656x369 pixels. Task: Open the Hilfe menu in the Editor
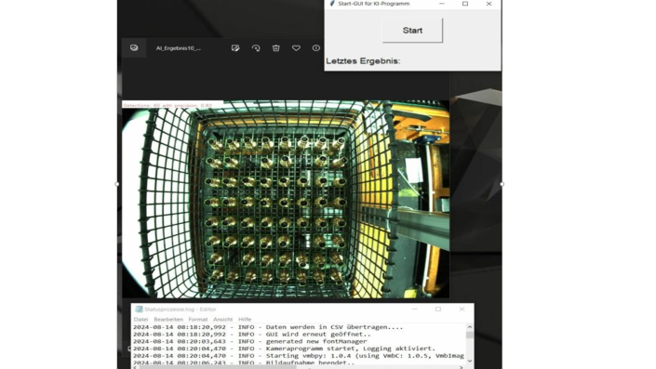245,319
